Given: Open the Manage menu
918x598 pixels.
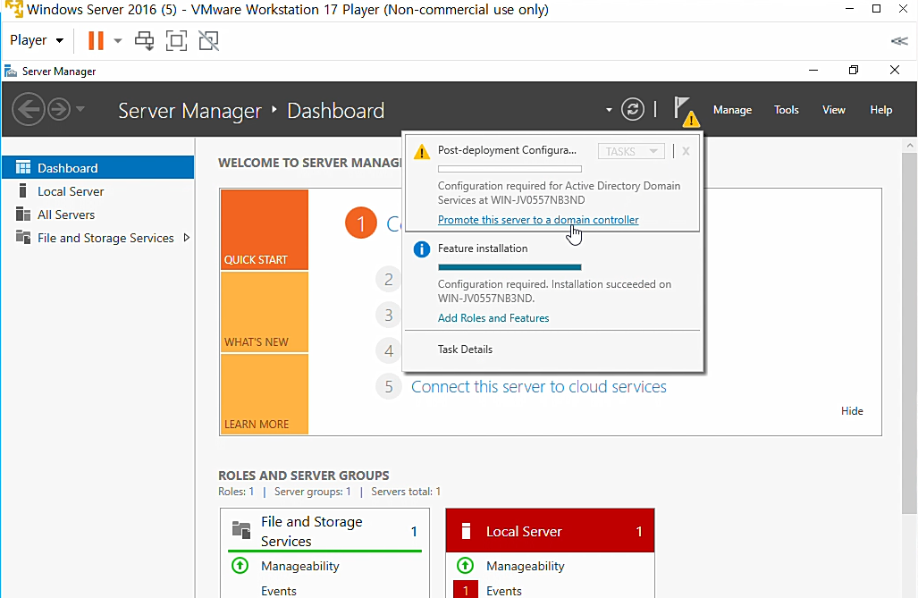Looking at the screenshot, I should point(732,110).
